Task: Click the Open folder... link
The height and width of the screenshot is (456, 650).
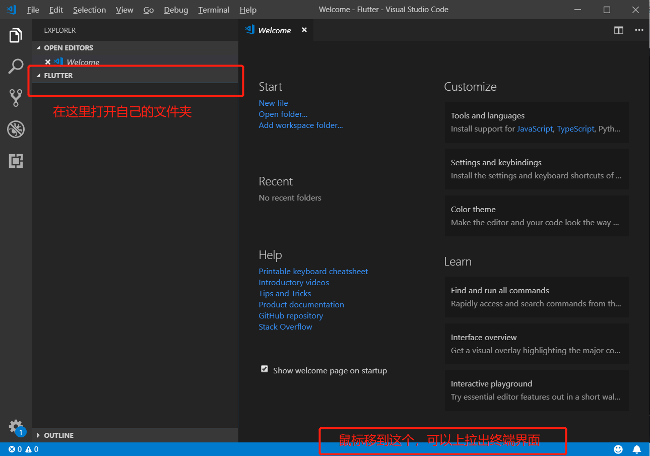Action: (283, 114)
